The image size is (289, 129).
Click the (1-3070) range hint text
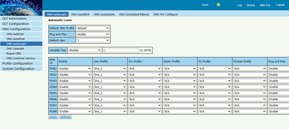(146, 50)
